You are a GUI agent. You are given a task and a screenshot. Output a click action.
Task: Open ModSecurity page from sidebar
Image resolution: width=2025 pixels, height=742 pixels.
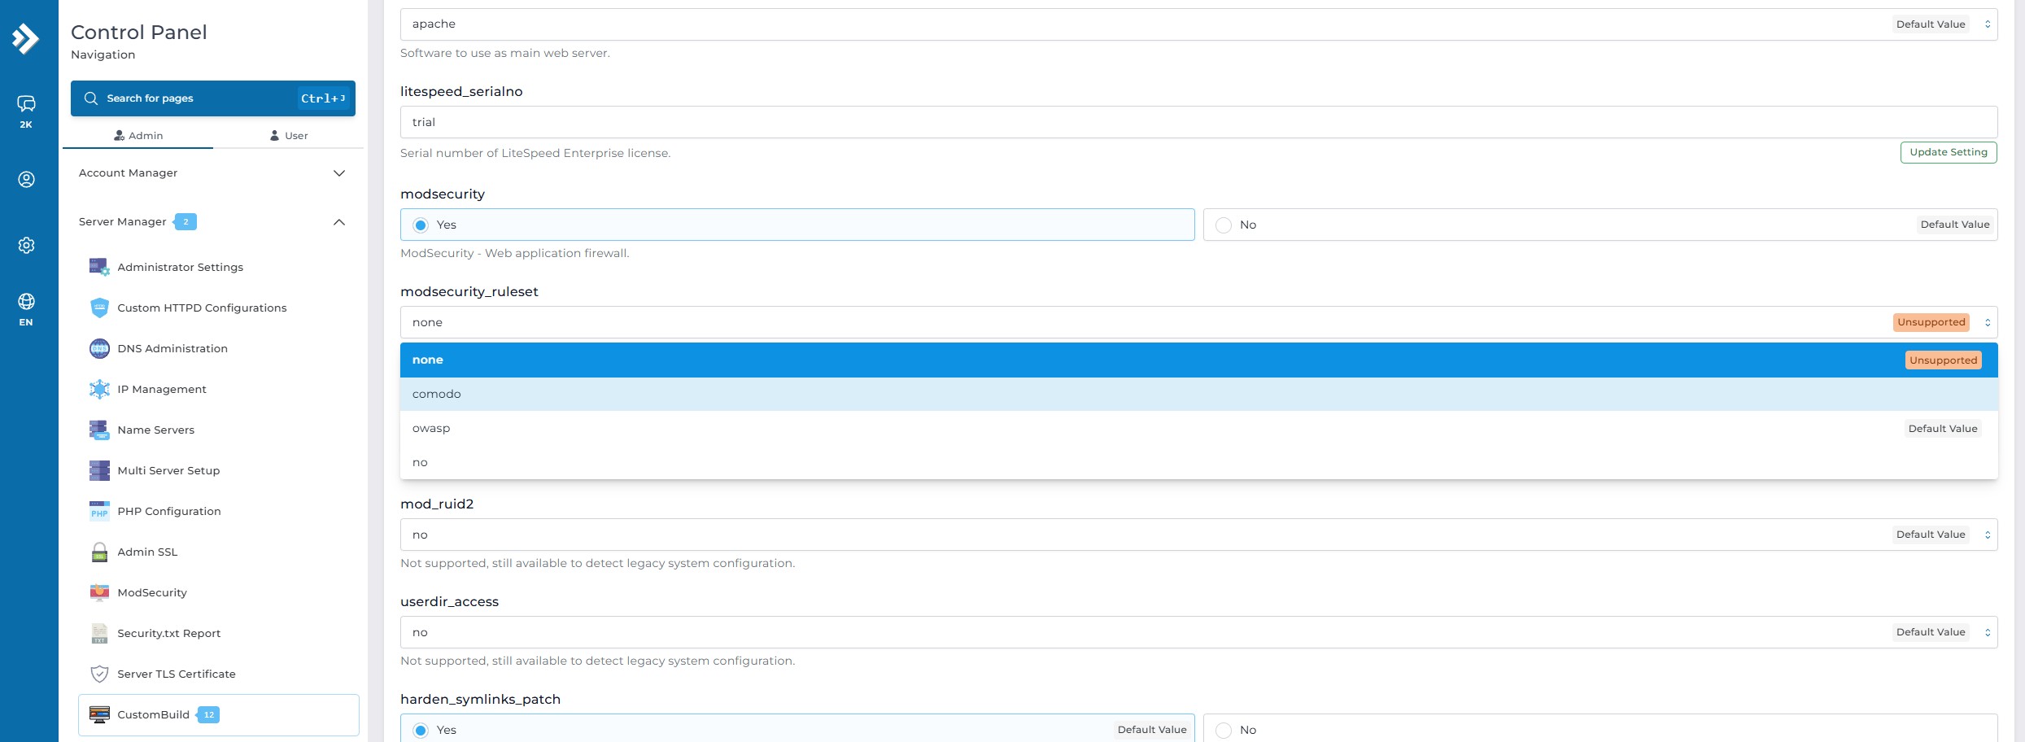(152, 592)
